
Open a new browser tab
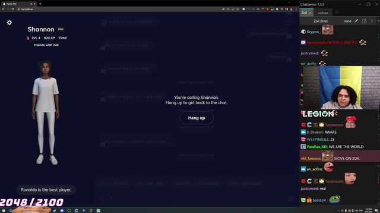(x=40, y=4)
